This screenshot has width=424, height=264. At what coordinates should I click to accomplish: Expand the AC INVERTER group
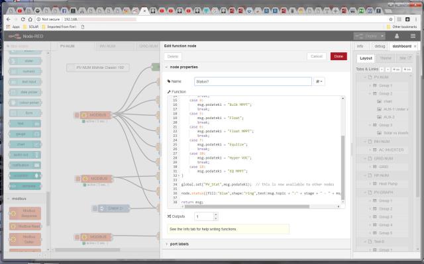(x=370, y=150)
